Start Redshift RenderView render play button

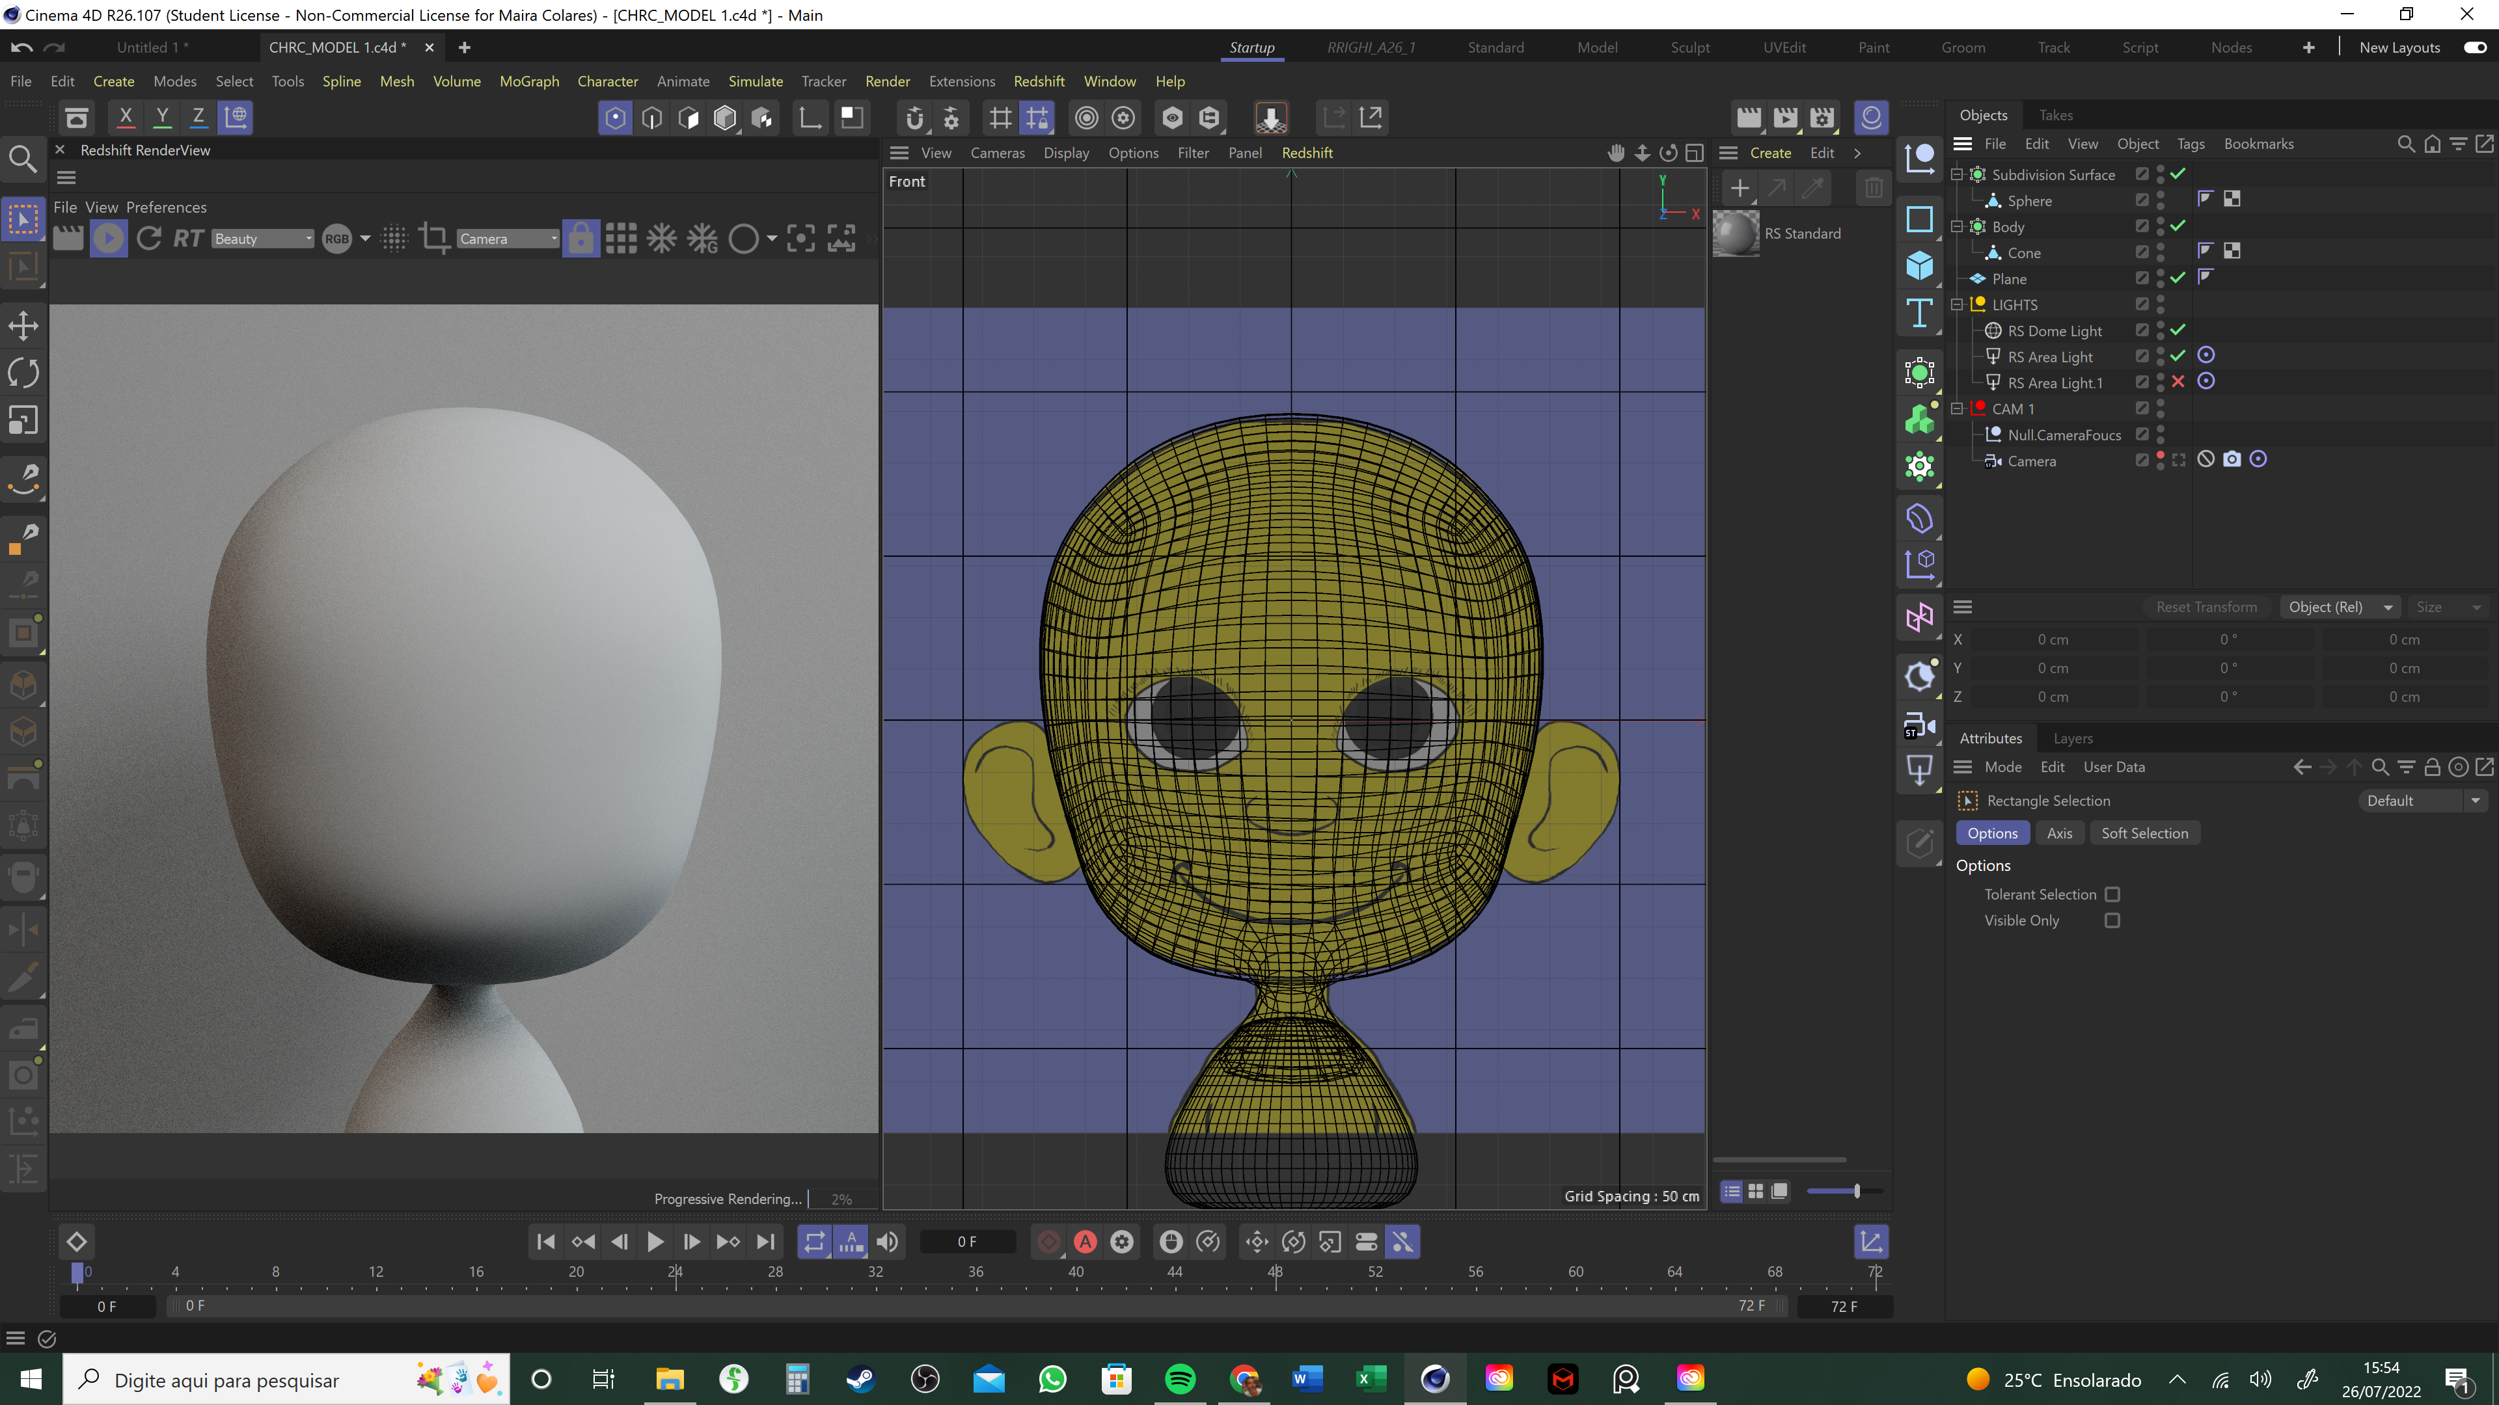click(x=109, y=239)
